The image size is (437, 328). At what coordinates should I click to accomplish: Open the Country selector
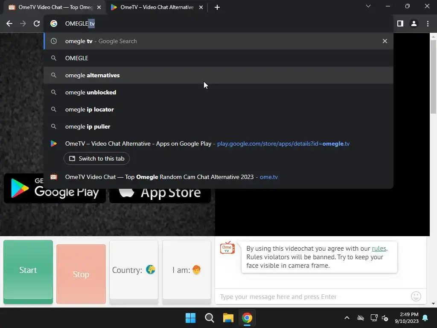coord(134,272)
